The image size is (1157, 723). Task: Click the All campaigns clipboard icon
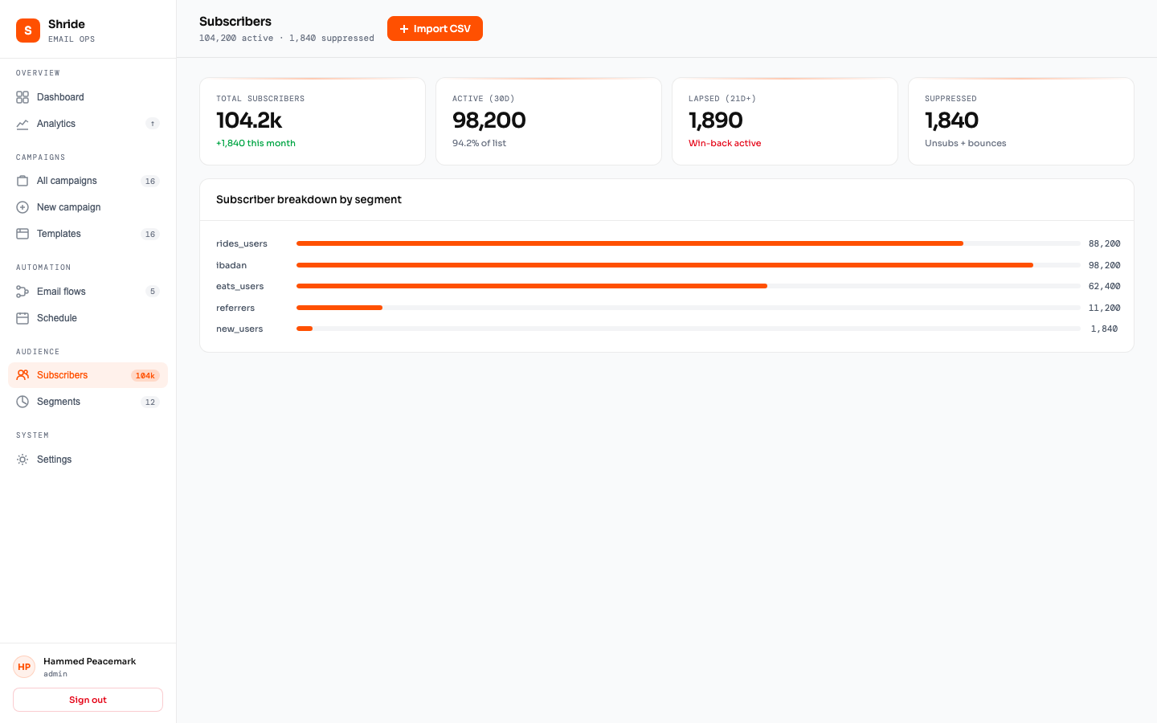(x=22, y=181)
